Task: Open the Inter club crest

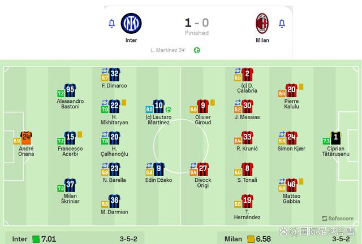Action: (131, 23)
